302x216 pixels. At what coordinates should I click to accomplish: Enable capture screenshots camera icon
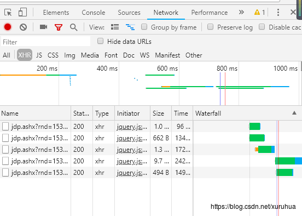(44, 27)
